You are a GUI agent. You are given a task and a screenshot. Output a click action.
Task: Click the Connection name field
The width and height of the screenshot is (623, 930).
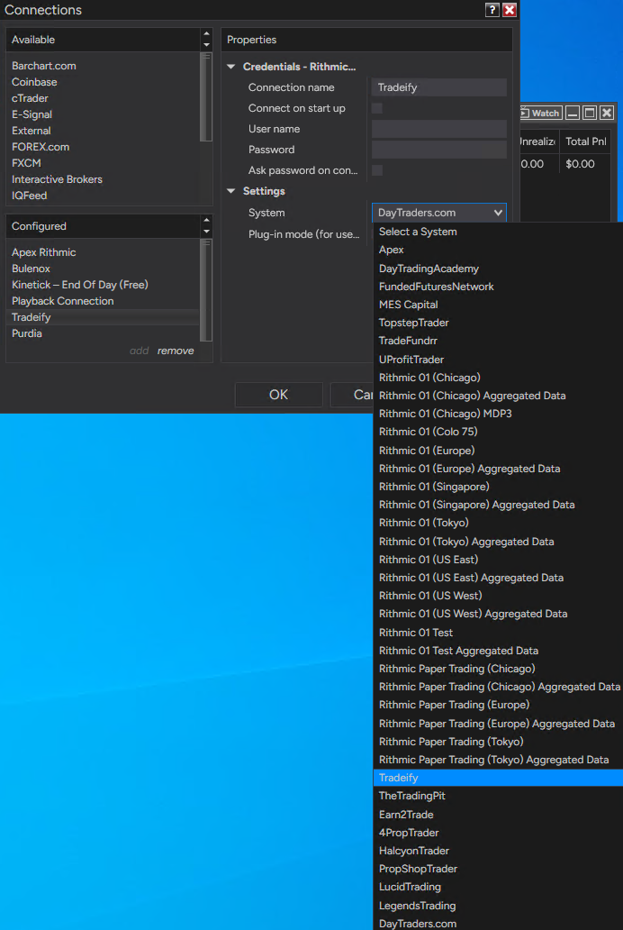pyautogui.click(x=439, y=87)
